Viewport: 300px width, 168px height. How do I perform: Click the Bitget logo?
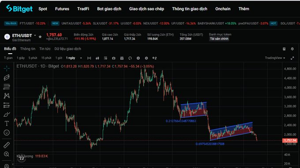tap(19, 9)
